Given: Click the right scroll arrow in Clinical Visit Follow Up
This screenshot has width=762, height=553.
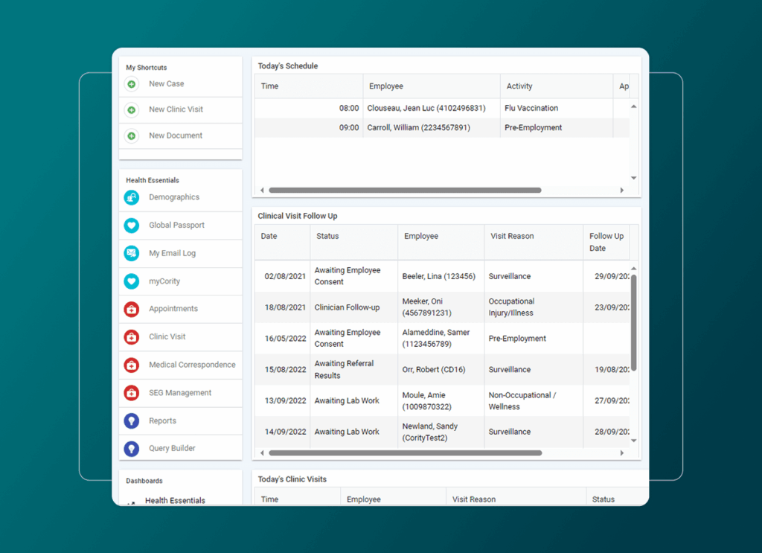Looking at the screenshot, I should [622, 452].
